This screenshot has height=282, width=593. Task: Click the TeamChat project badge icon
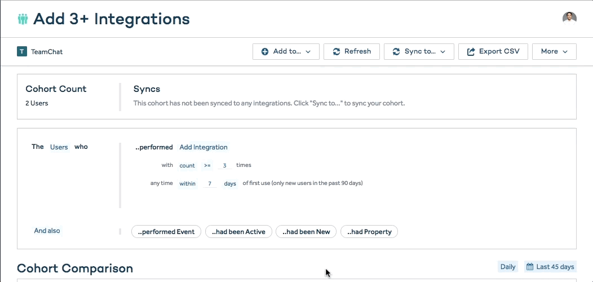(x=22, y=51)
